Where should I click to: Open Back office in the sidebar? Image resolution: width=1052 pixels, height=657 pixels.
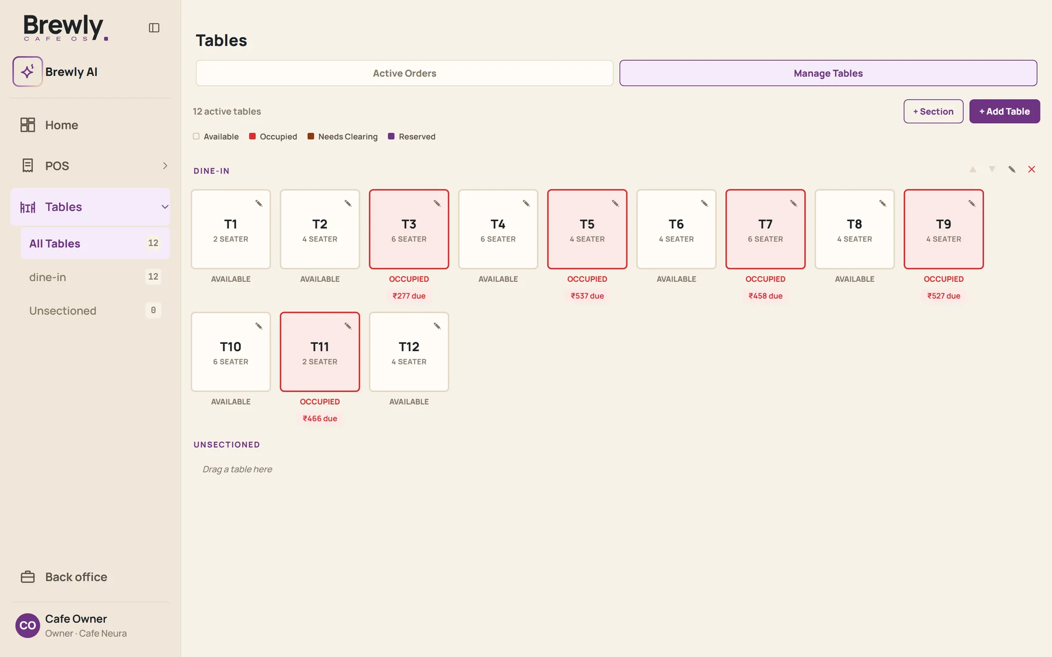(90, 577)
